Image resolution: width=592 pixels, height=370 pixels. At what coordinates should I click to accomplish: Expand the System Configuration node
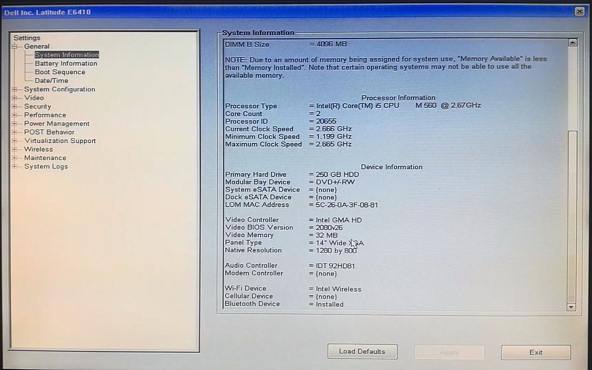[15, 89]
